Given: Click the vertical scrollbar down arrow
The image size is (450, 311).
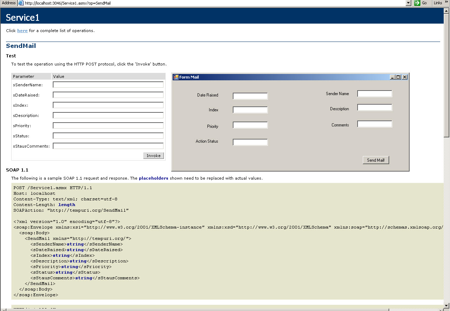Looking at the screenshot, I should [x=446, y=305].
